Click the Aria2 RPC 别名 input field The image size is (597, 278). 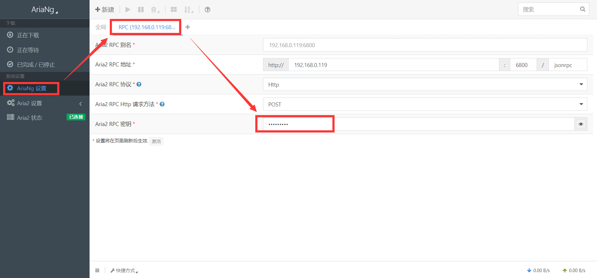pyautogui.click(x=425, y=45)
